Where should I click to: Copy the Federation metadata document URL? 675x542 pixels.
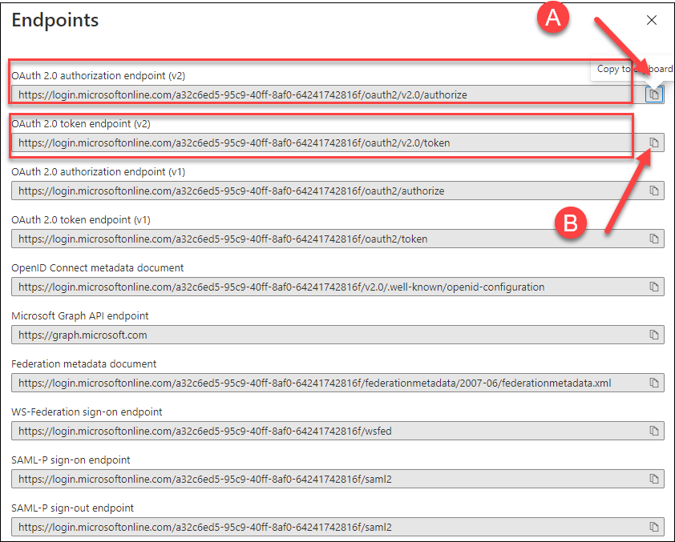[x=654, y=383]
